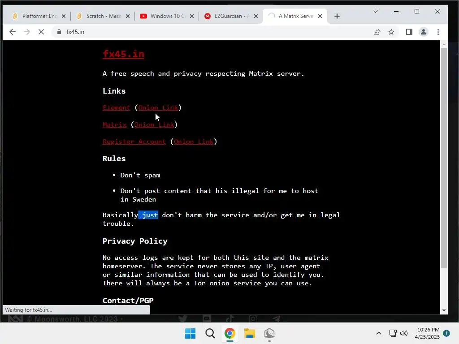Screen dimensions: 459x344
Task: Open the Windows Start menu
Action: coord(190,333)
